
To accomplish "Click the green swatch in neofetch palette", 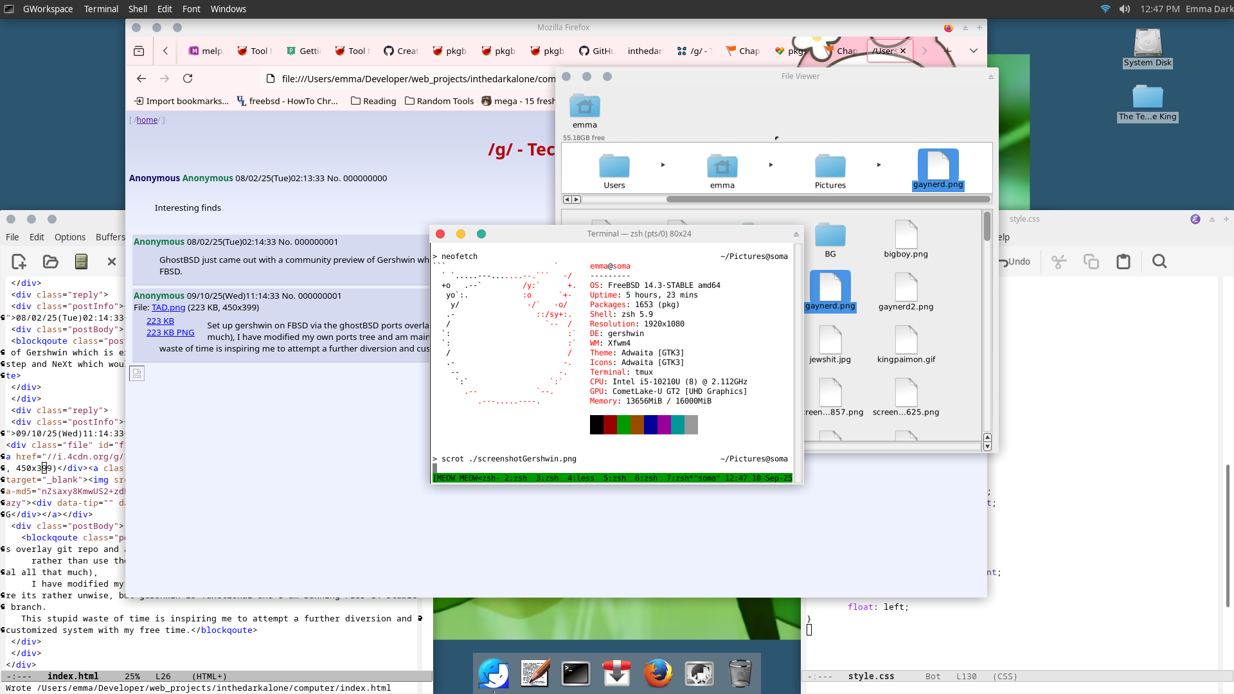I will point(623,425).
